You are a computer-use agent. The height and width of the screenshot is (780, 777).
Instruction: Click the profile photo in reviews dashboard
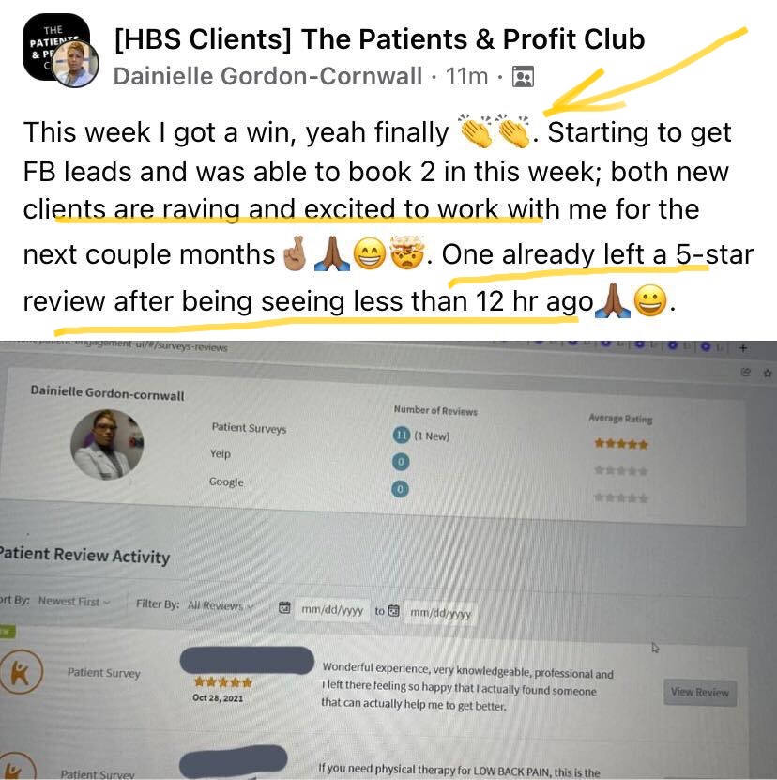click(x=107, y=444)
